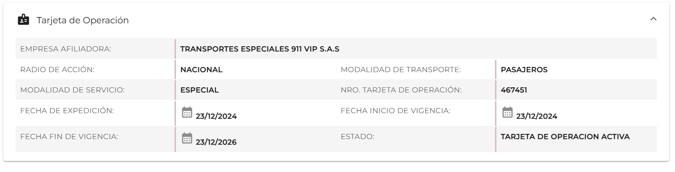Viewport: 675px width, 172px height.
Task: Click the expedition date 23/12/2024
Action: [x=216, y=116]
